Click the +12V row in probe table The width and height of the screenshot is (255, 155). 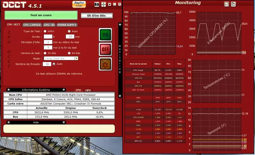click(x=155, y=110)
